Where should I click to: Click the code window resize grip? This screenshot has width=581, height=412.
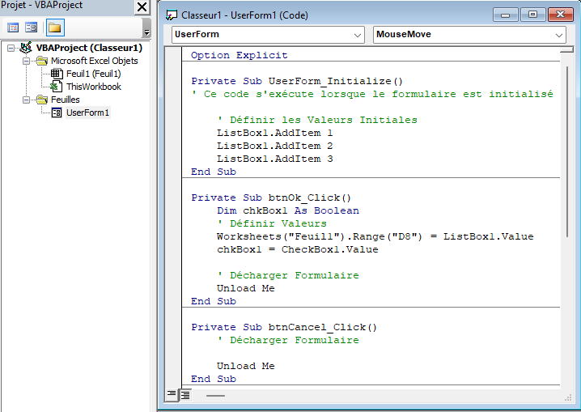pyautogui.click(x=568, y=397)
